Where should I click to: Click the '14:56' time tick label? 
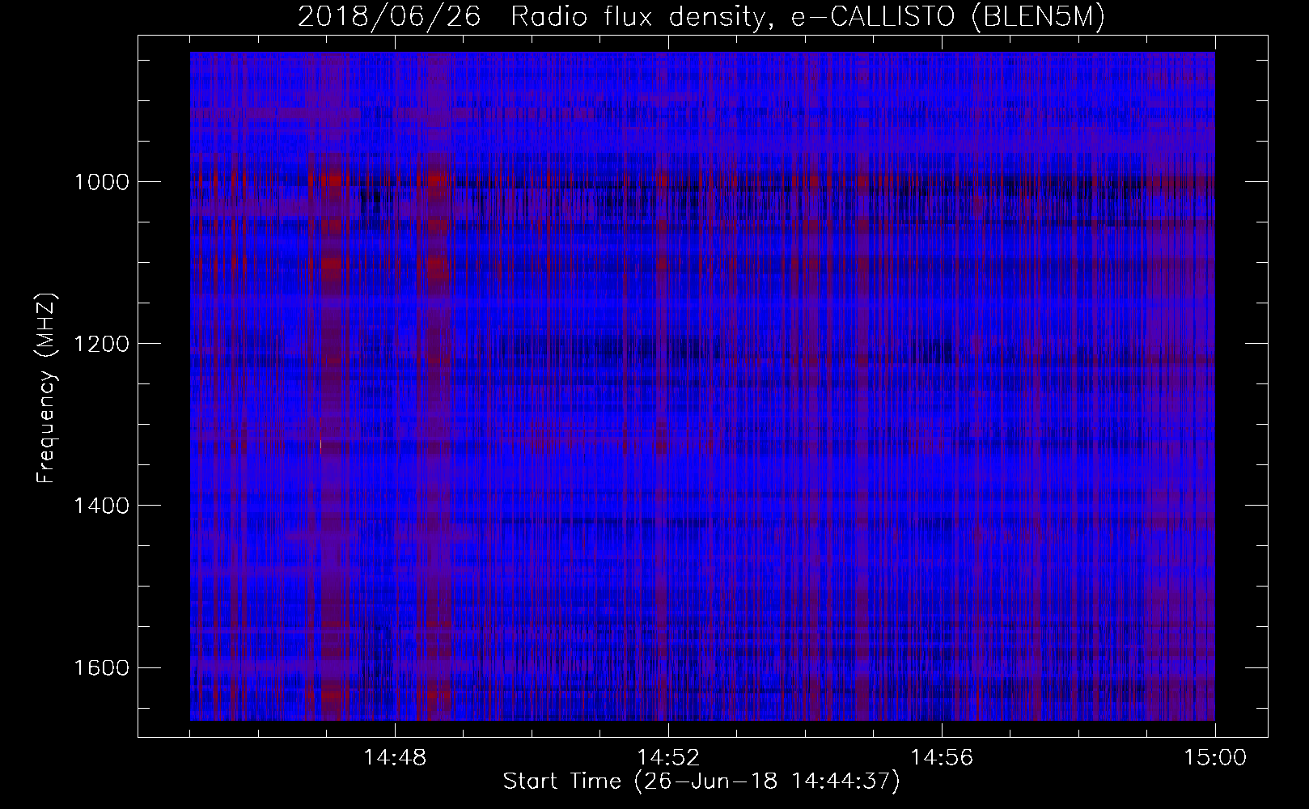[942, 758]
